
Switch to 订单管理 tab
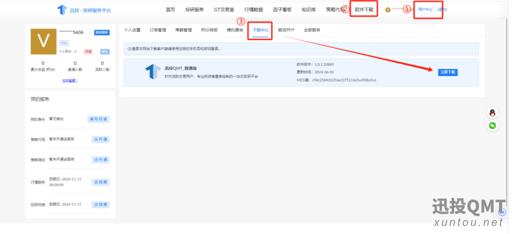tap(158, 30)
